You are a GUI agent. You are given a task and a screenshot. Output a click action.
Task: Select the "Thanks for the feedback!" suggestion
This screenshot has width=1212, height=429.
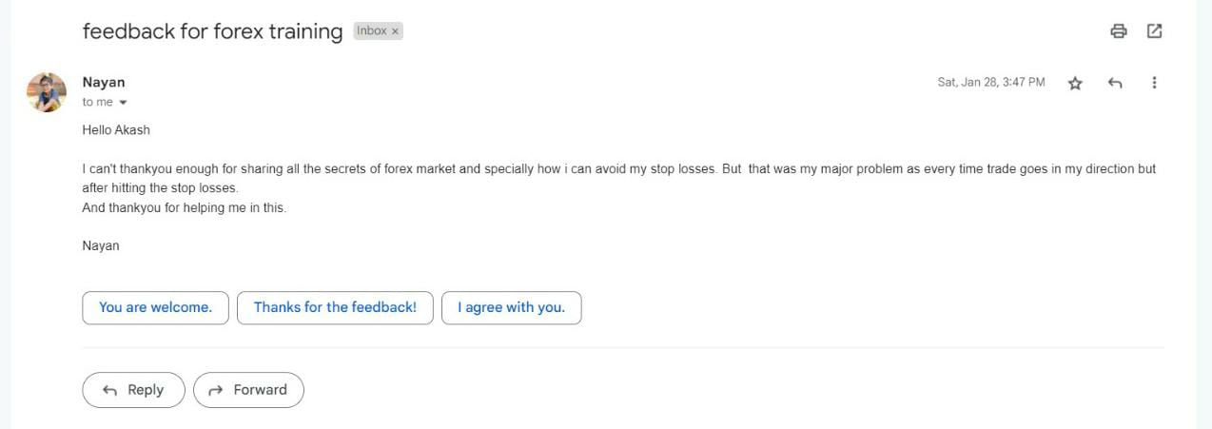tap(335, 307)
